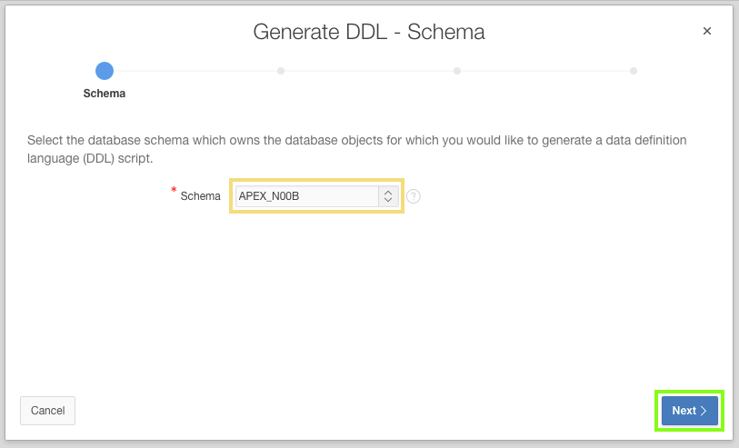739x448 pixels.
Task: Click the red required asterisk
Action: pos(174,191)
